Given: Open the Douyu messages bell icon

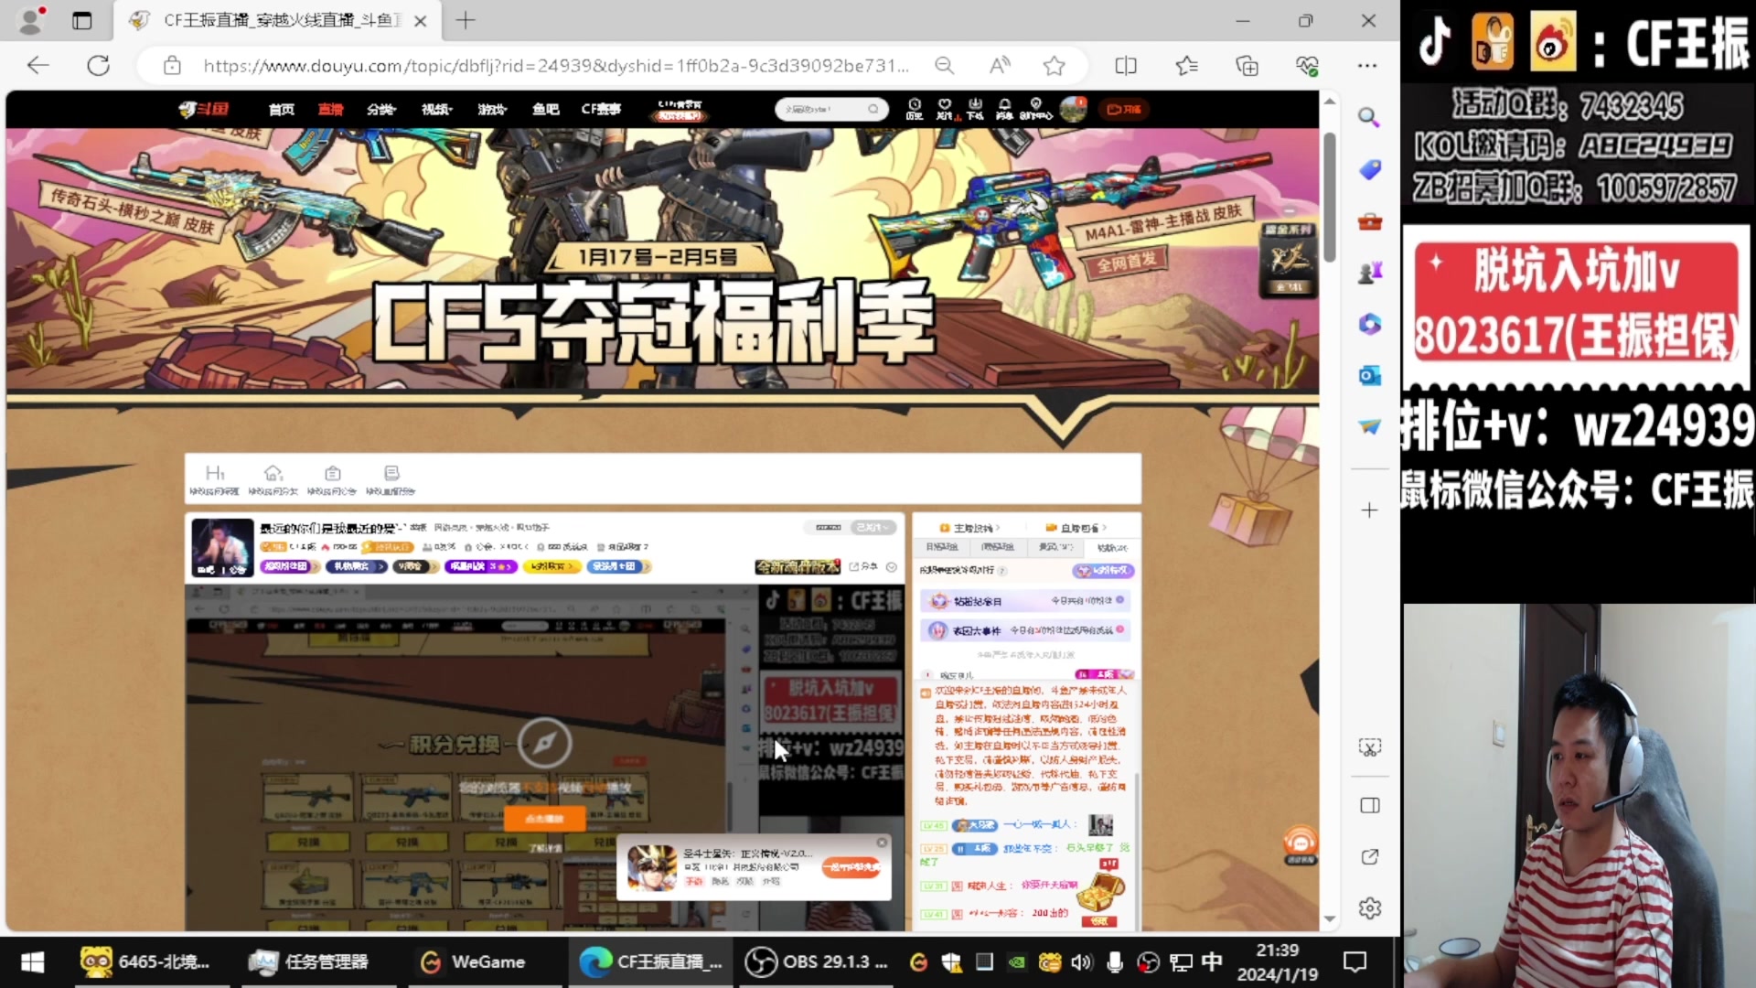Looking at the screenshot, I should click(x=1006, y=109).
